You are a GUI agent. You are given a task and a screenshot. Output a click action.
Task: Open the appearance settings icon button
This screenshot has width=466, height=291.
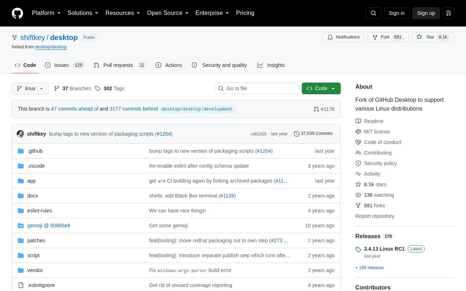point(449,13)
